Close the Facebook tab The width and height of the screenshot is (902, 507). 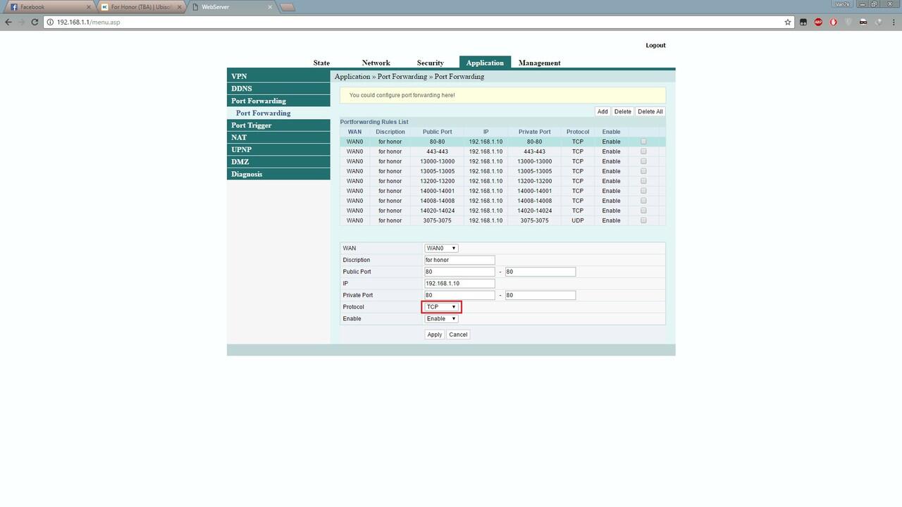(89, 7)
